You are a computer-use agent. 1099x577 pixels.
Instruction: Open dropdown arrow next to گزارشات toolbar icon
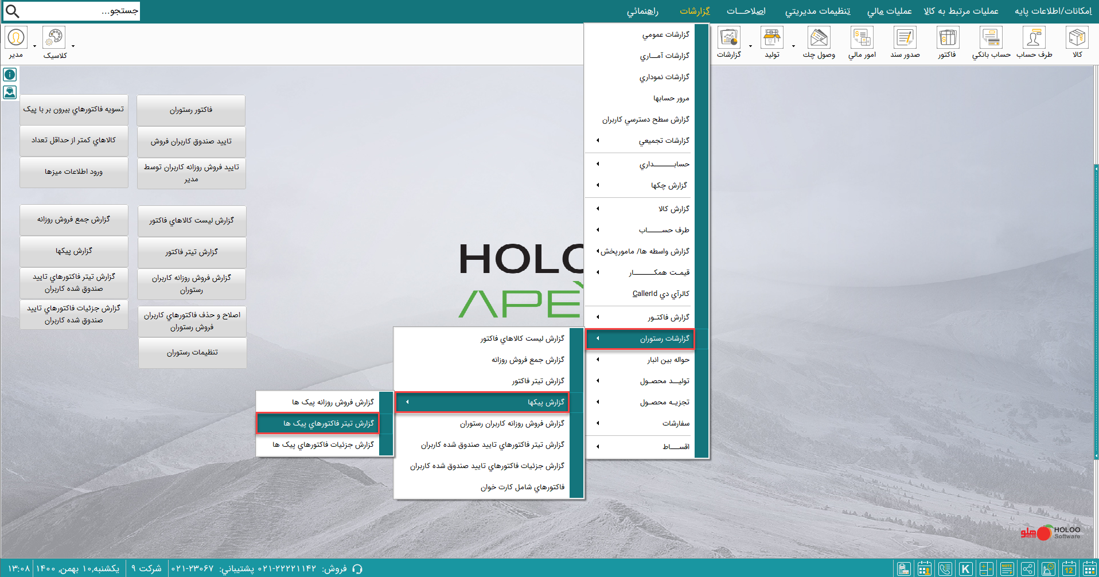tap(750, 46)
